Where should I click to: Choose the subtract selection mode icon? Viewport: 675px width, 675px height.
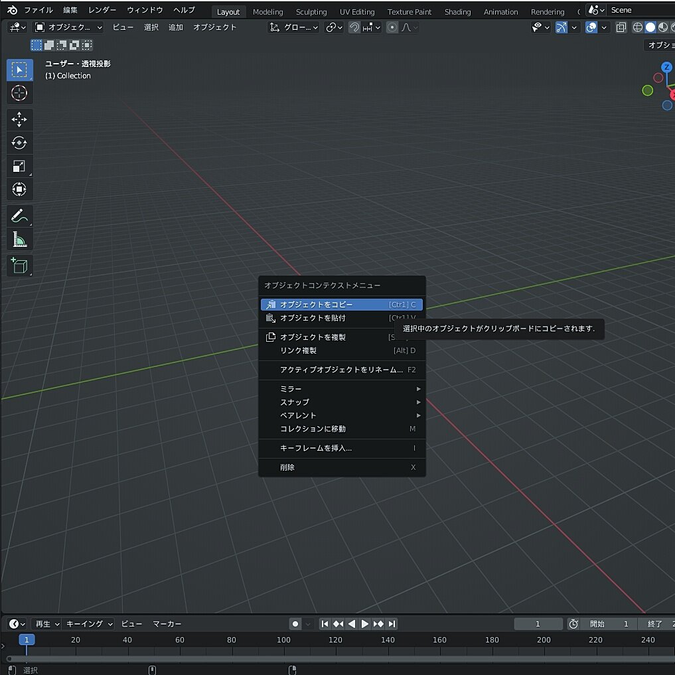[62, 44]
